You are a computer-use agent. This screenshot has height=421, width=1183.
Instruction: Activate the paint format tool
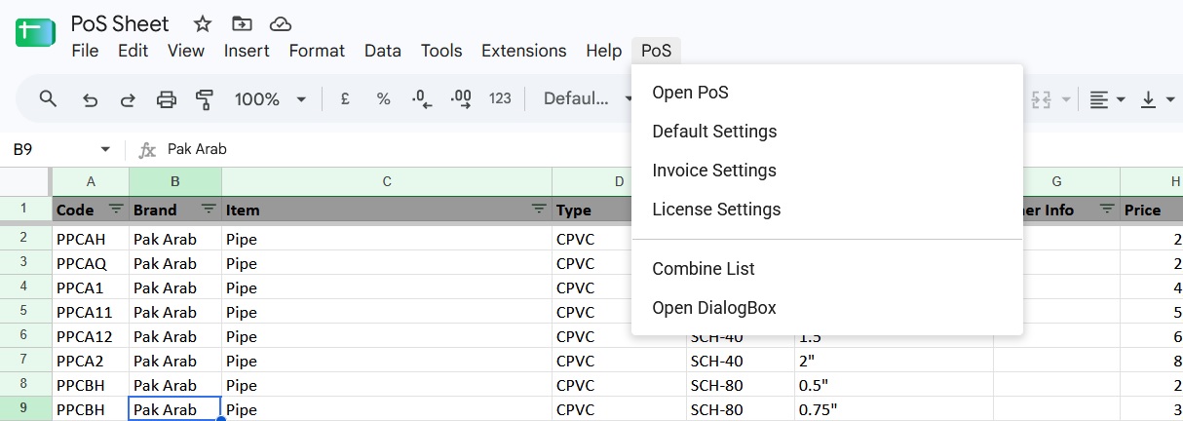[205, 98]
